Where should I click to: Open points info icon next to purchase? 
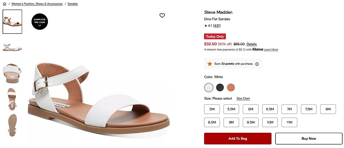tap(257, 64)
